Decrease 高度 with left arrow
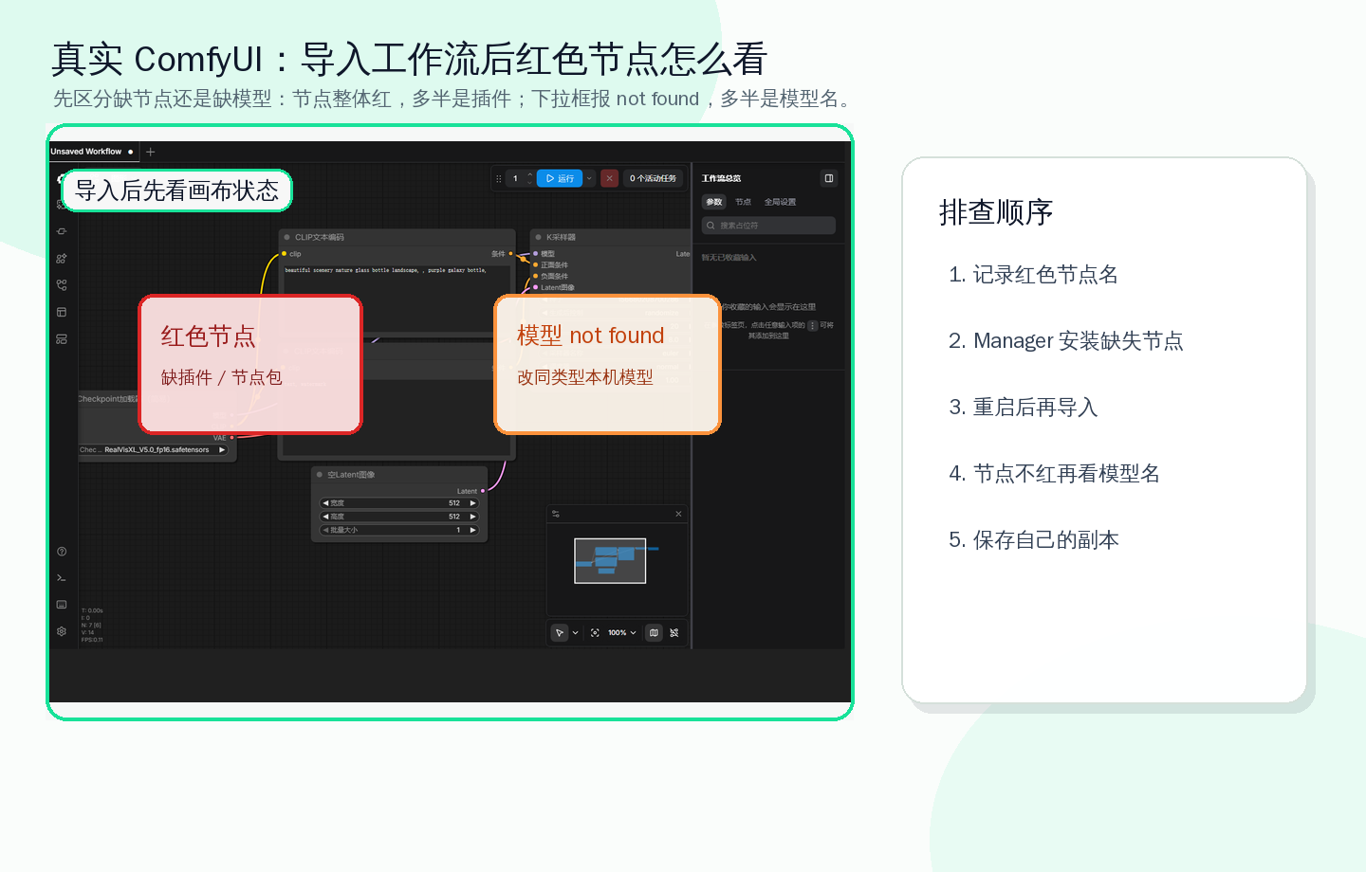 [326, 517]
